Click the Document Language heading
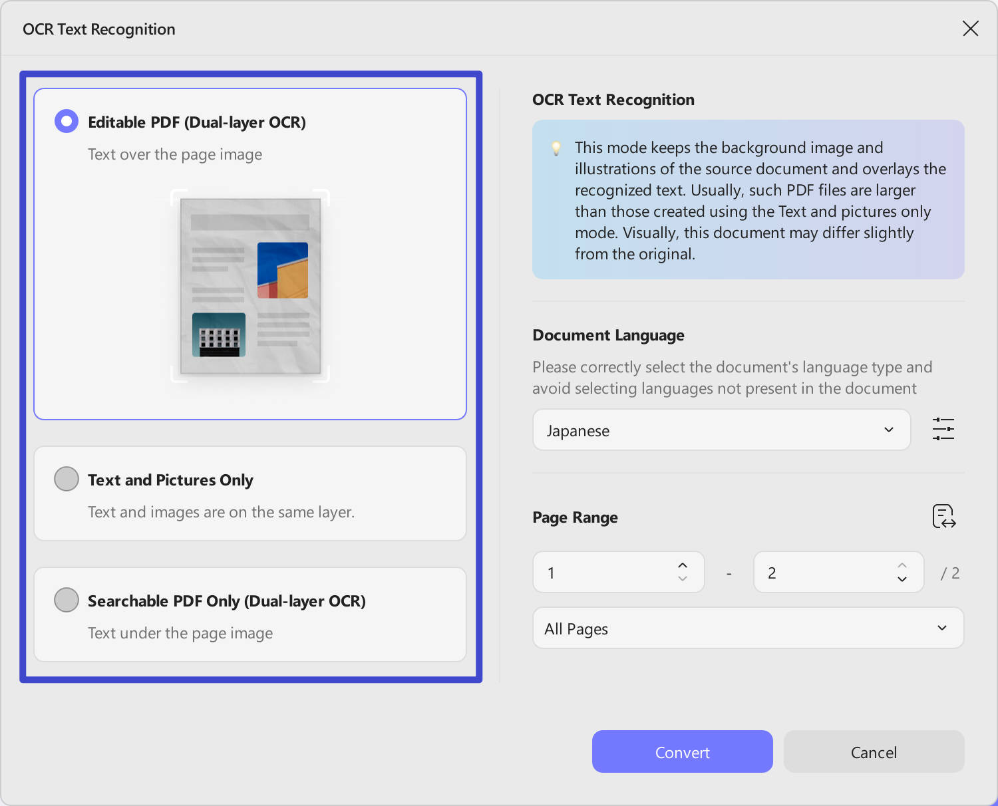998x806 pixels. [608, 335]
